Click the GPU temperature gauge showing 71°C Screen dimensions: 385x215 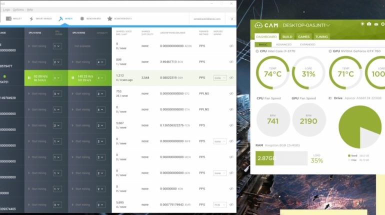pos(345,72)
